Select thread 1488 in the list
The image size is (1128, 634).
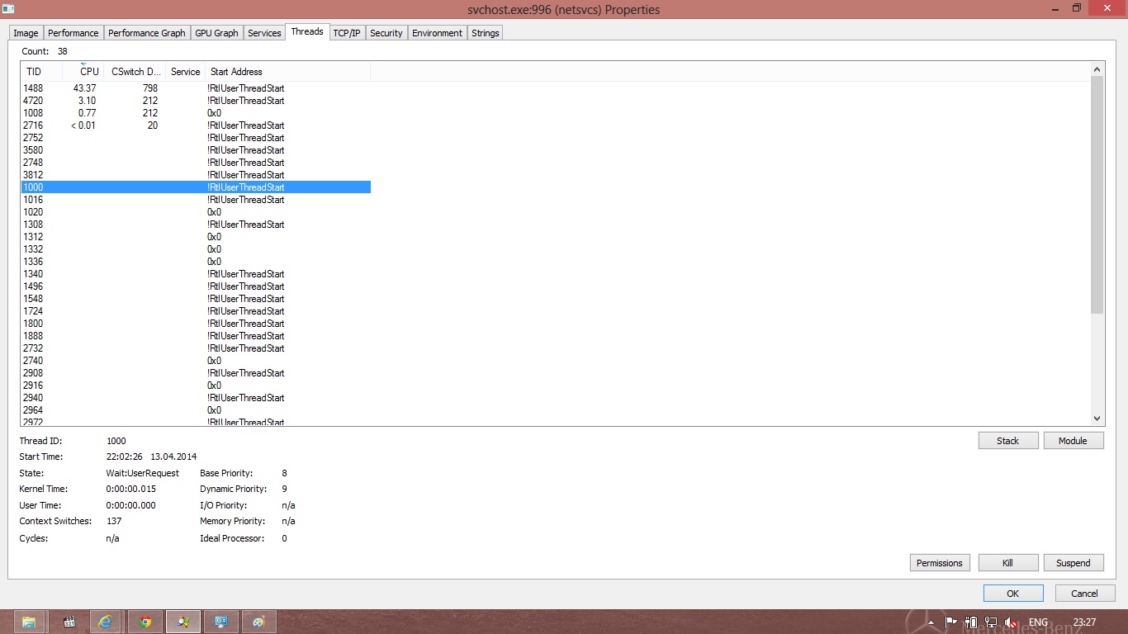[33, 88]
